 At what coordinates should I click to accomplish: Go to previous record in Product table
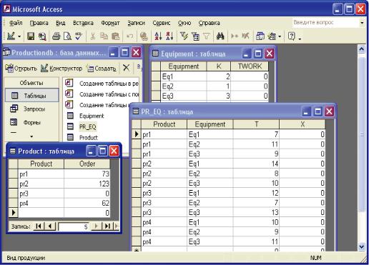pyautogui.click(x=50, y=226)
